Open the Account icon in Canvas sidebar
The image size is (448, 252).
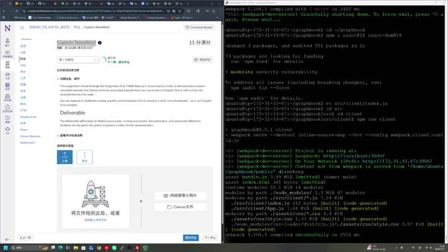(7, 42)
